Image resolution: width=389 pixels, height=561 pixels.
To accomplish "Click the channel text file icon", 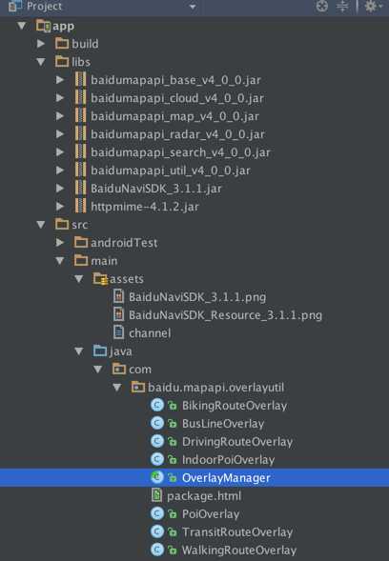I will tap(118, 332).
